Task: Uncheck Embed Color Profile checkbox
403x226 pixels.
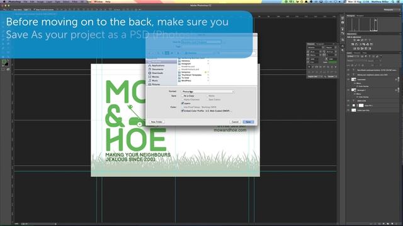Action: (183, 111)
